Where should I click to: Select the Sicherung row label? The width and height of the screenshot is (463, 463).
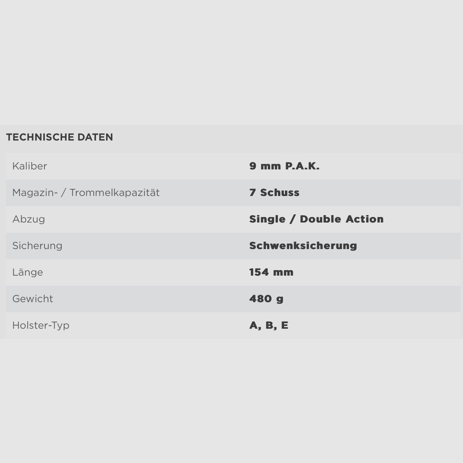coord(37,246)
